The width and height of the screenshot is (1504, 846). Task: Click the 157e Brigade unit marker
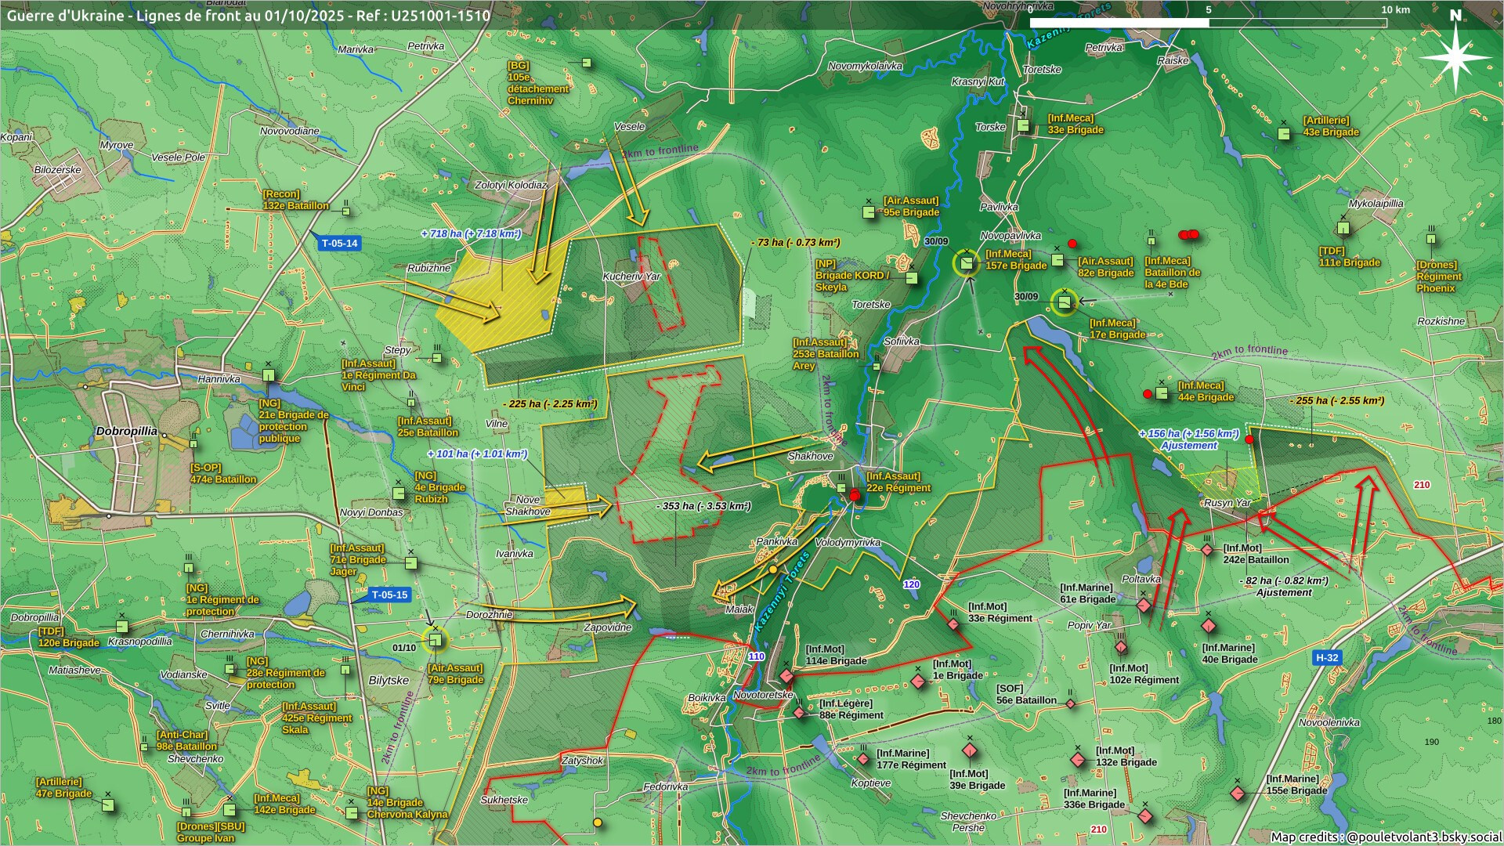tap(967, 263)
